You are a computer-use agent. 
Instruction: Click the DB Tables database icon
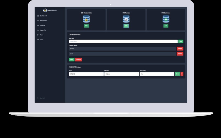tap(126, 19)
